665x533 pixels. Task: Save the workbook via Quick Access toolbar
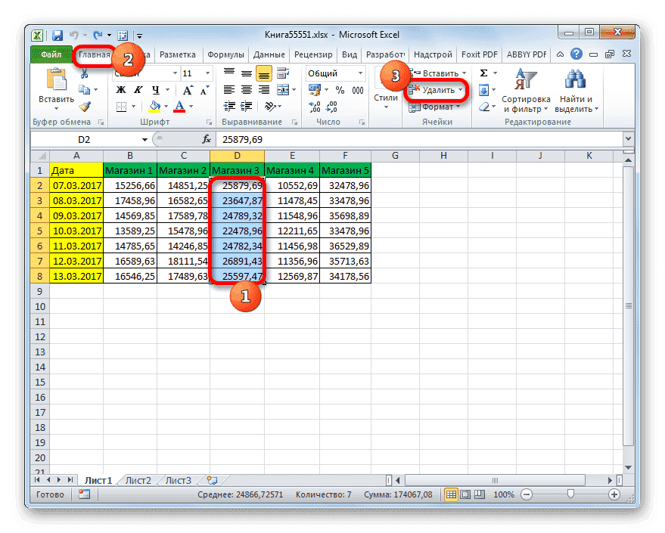(x=57, y=35)
